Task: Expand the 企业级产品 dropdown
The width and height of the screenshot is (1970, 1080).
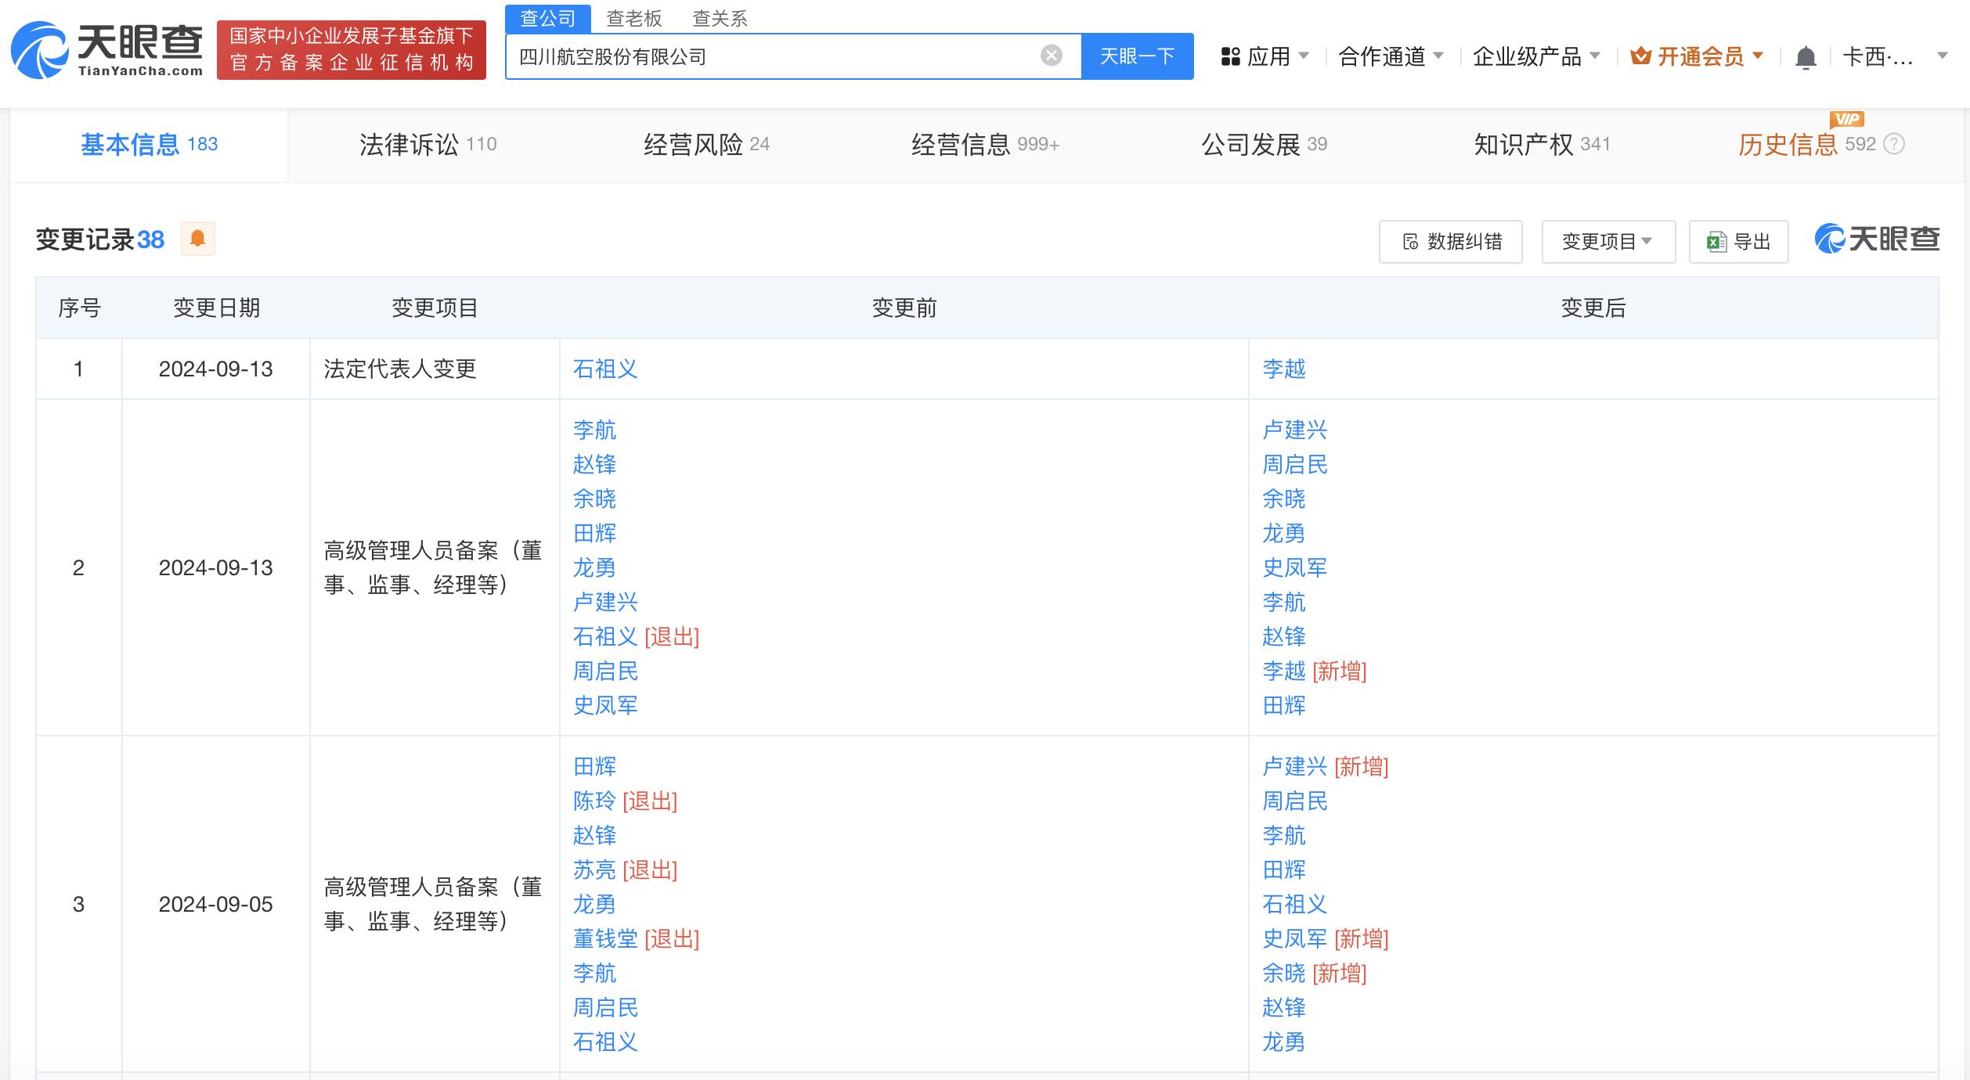Action: [1535, 56]
